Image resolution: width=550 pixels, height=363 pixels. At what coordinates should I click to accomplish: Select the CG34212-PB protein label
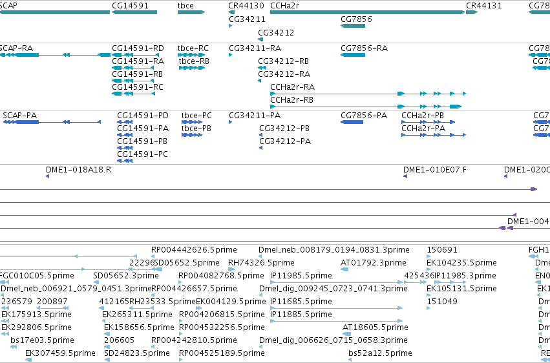[x=284, y=129]
